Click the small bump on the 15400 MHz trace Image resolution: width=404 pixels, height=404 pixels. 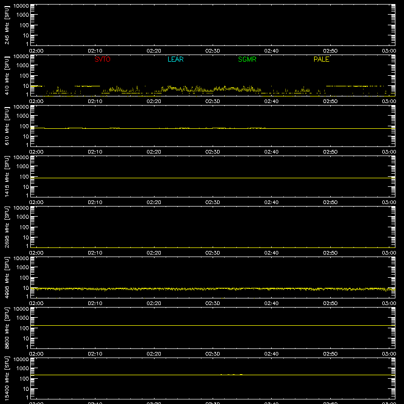(232, 374)
